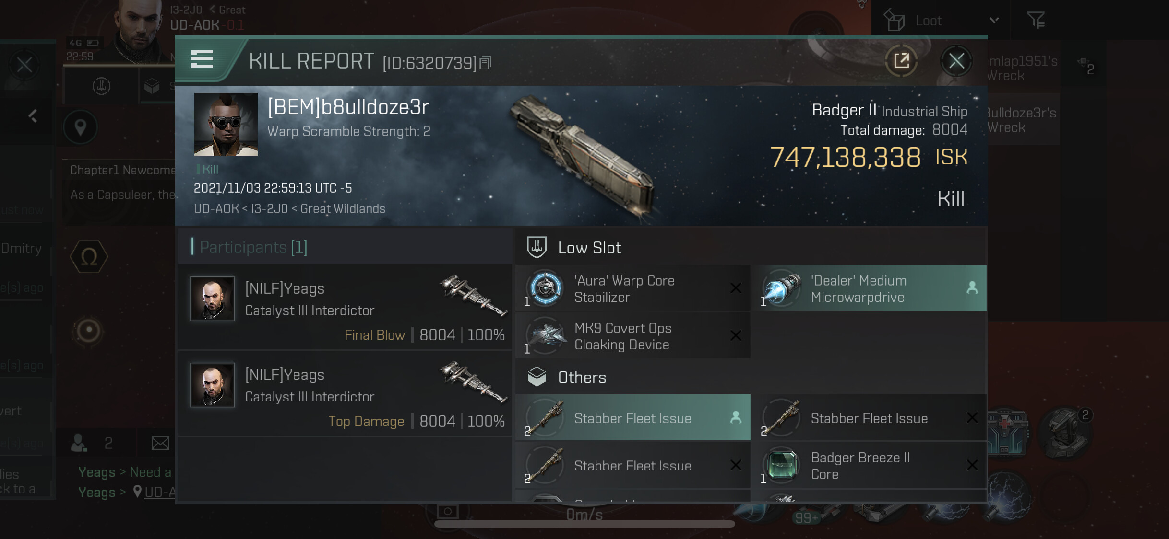Select the highlighted Stabber Fleet Issue item

633,418
